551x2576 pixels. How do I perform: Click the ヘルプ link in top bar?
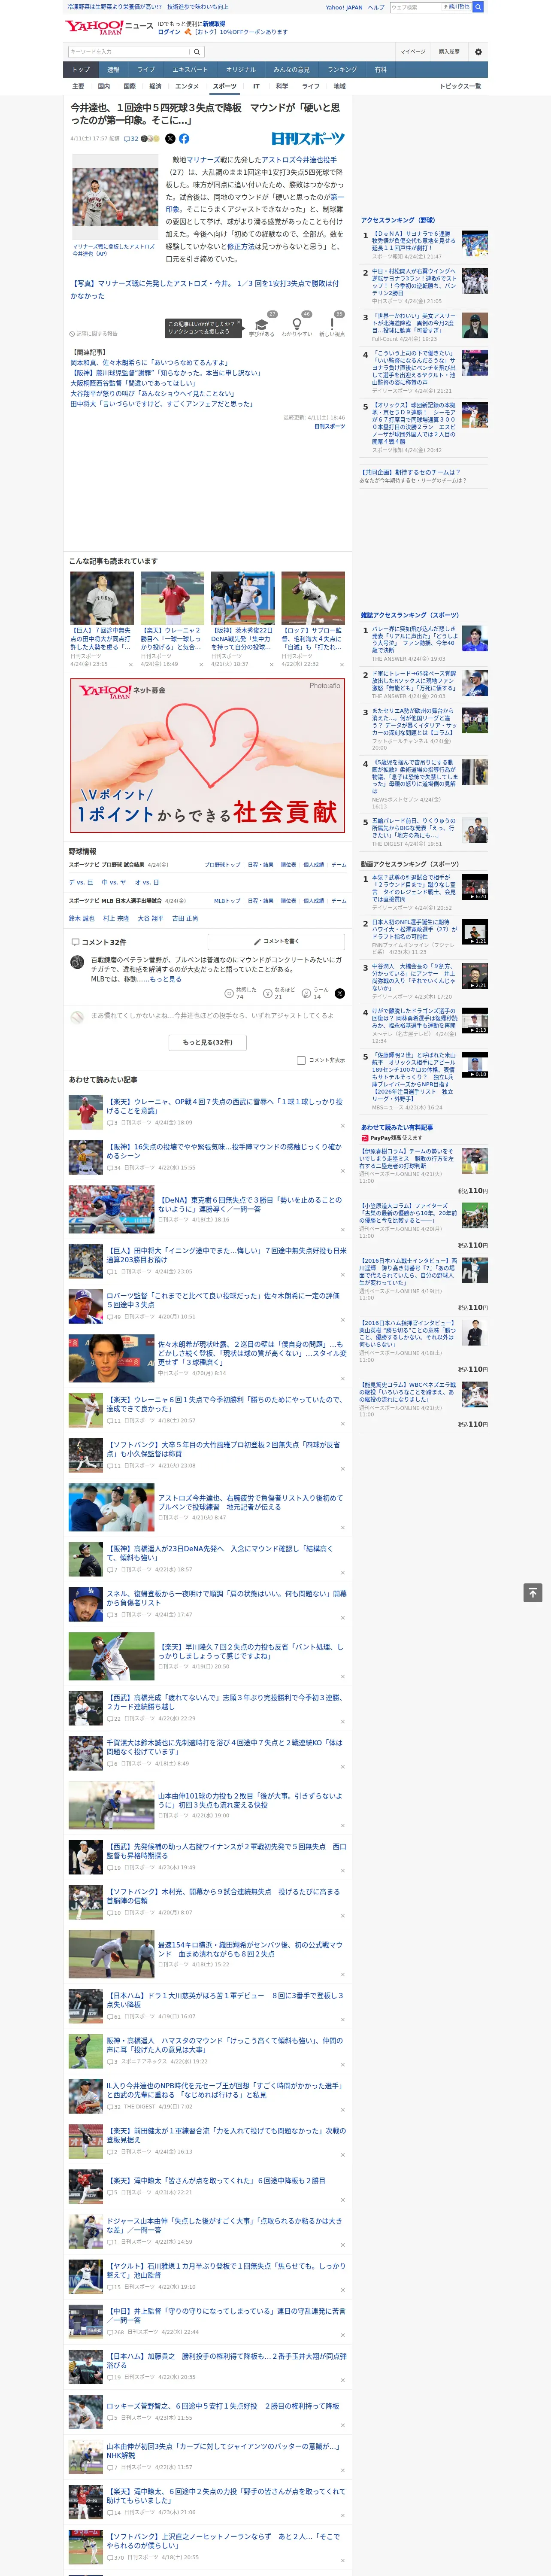pyautogui.click(x=376, y=7)
